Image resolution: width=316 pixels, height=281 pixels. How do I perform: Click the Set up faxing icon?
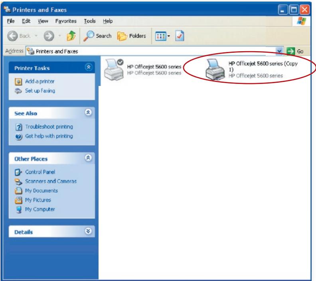pyautogui.click(x=18, y=91)
